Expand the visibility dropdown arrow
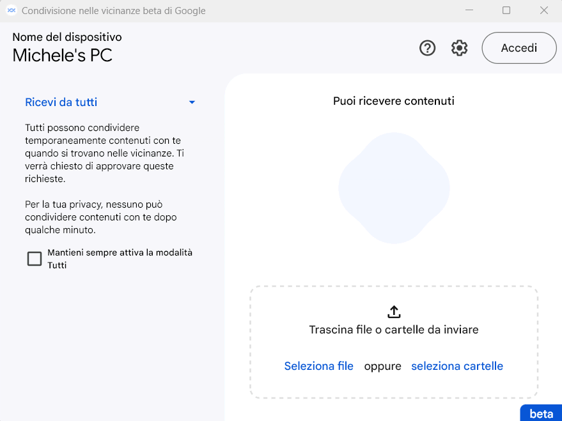The height and width of the screenshot is (421, 562). [192, 102]
